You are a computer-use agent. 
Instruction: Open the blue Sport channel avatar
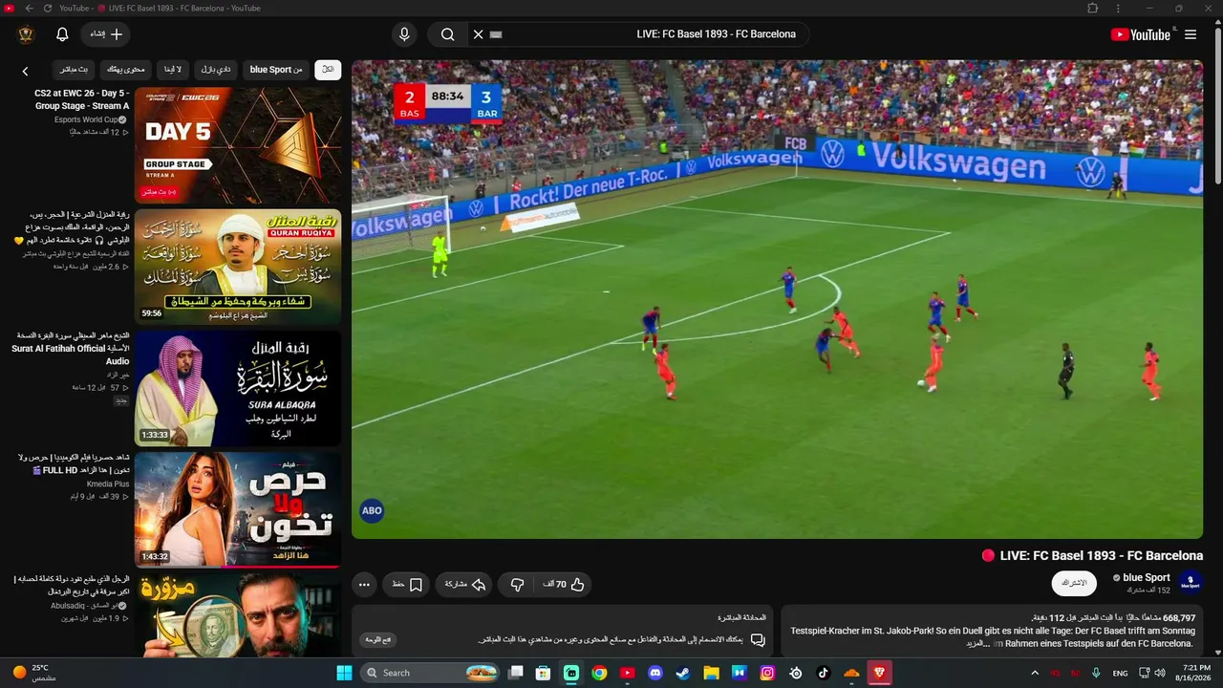pyautogui.click(x=1191, y=582)
